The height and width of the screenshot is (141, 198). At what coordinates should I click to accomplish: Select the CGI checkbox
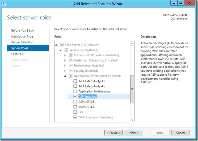tap(76, 112)
